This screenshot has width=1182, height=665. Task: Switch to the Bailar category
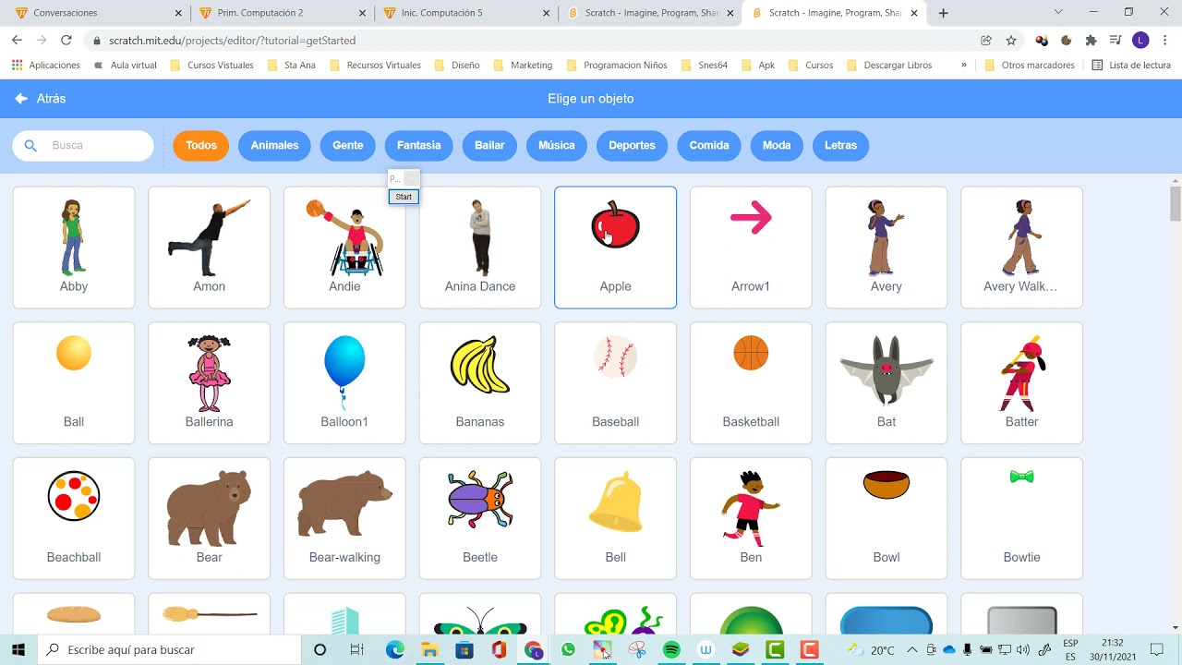click(x=489, y=145)
